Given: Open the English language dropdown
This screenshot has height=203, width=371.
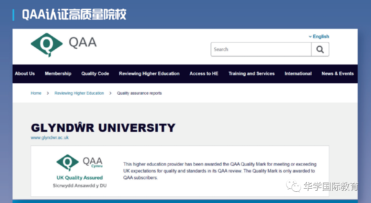Looking at the screenshot, I should pyautogui.click(x=319, y=36).
